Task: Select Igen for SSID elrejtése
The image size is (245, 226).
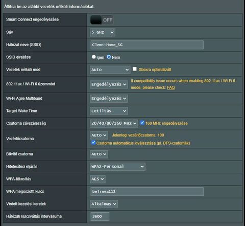Action: [x=93, y=57]
